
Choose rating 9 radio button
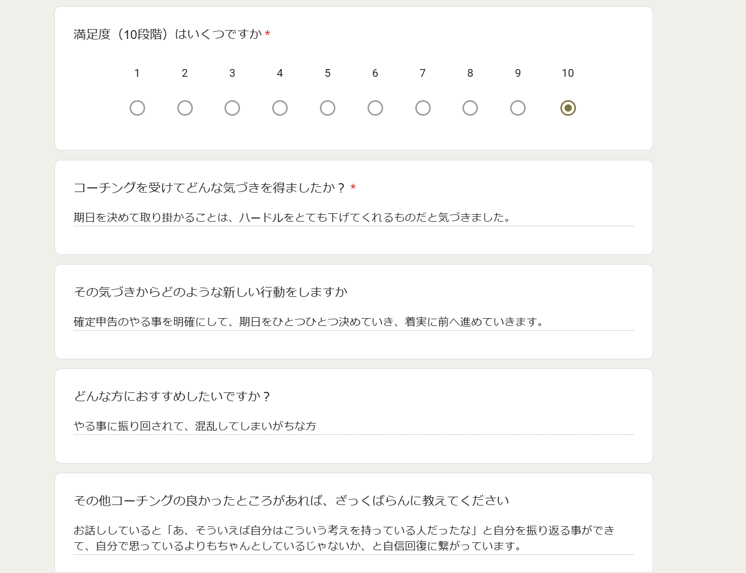(518, 108)
